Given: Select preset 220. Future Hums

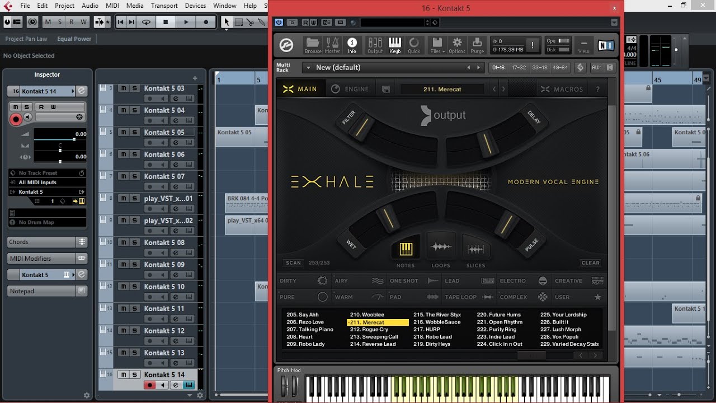Looking at the screenshot, I should point(498,315).
